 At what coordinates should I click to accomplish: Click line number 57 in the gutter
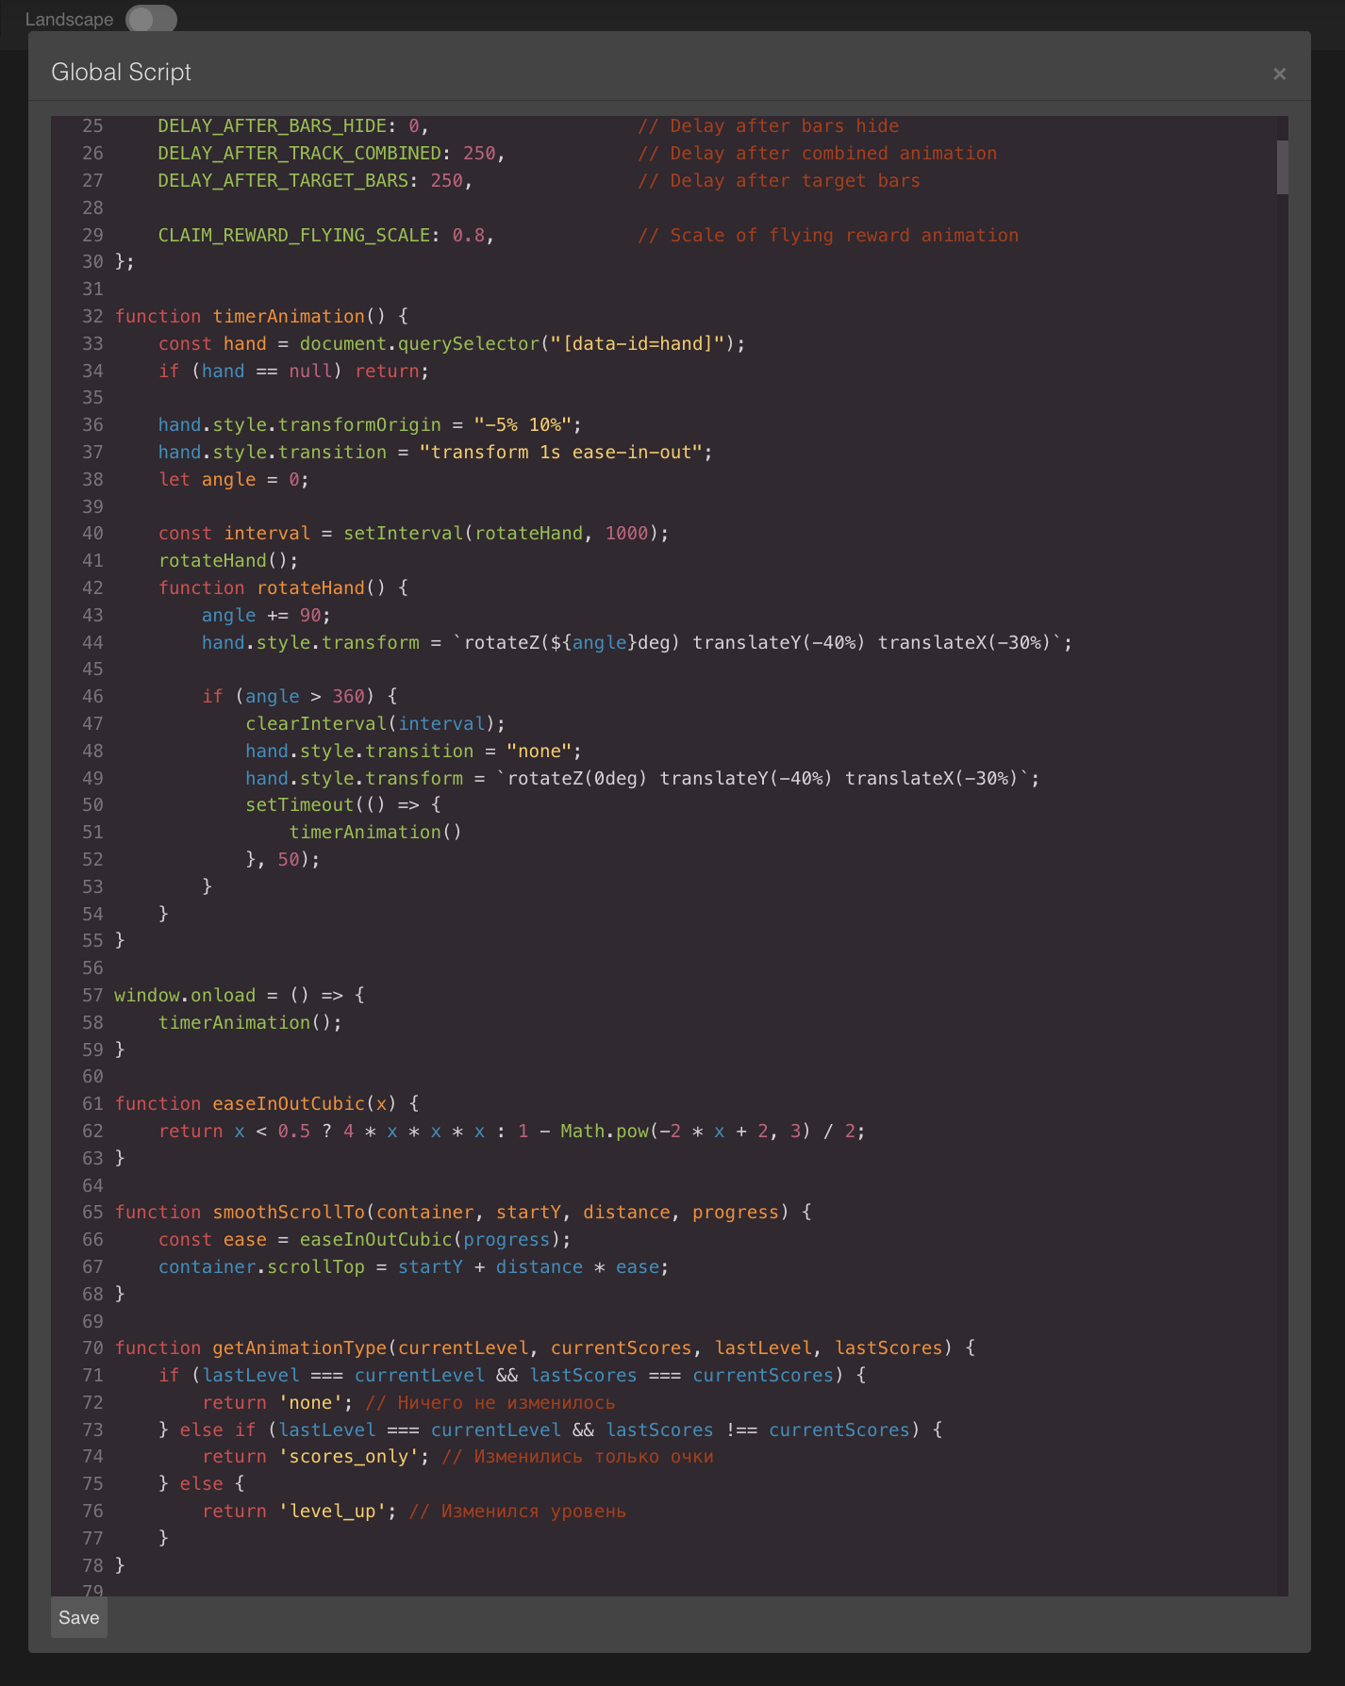(92, 995)
